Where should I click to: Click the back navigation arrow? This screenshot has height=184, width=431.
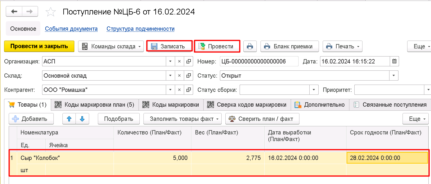[x=14, y=12]
